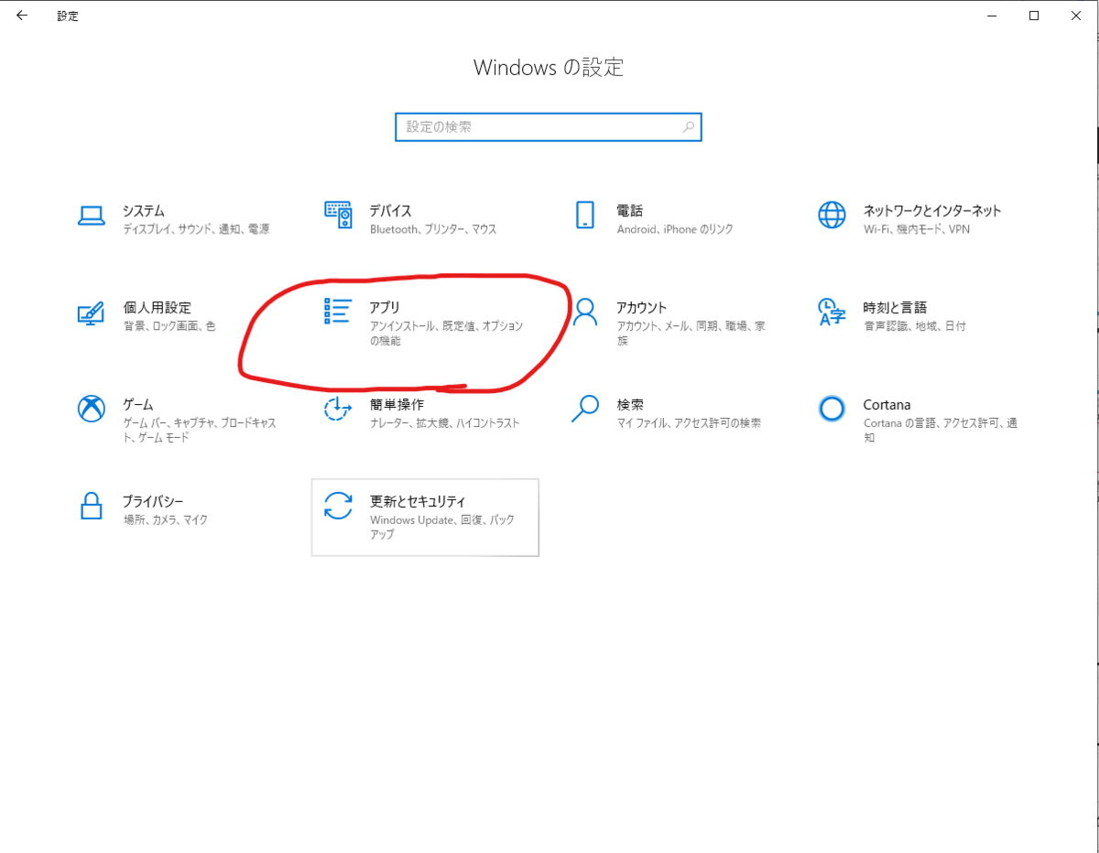Open the 検索 magnifier category icon
The image size is (1099, 853).
(584, 409)
